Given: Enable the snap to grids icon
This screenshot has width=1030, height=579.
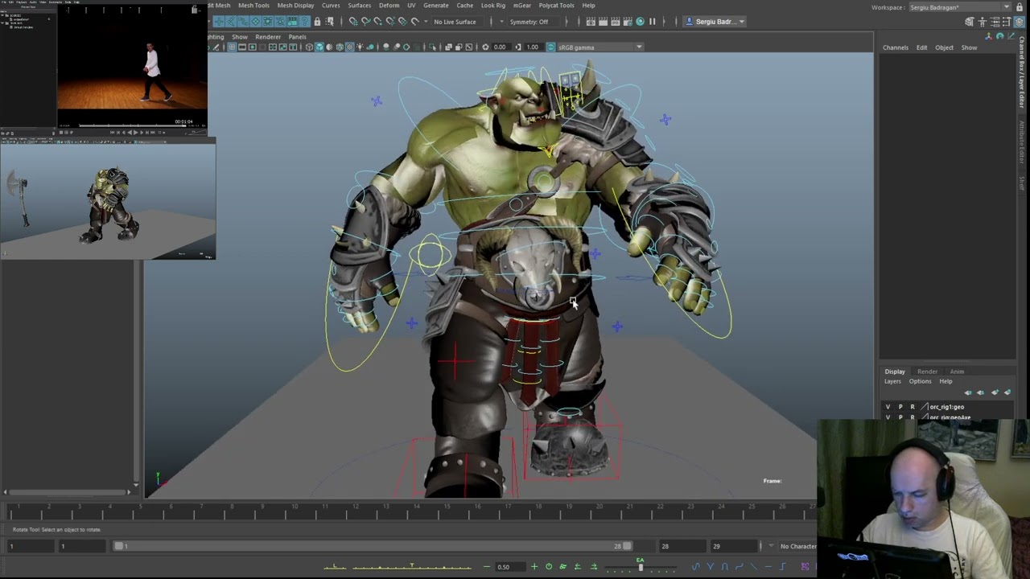Looking at the screenshot, I should pyautogui.click(x=353, y=22).
